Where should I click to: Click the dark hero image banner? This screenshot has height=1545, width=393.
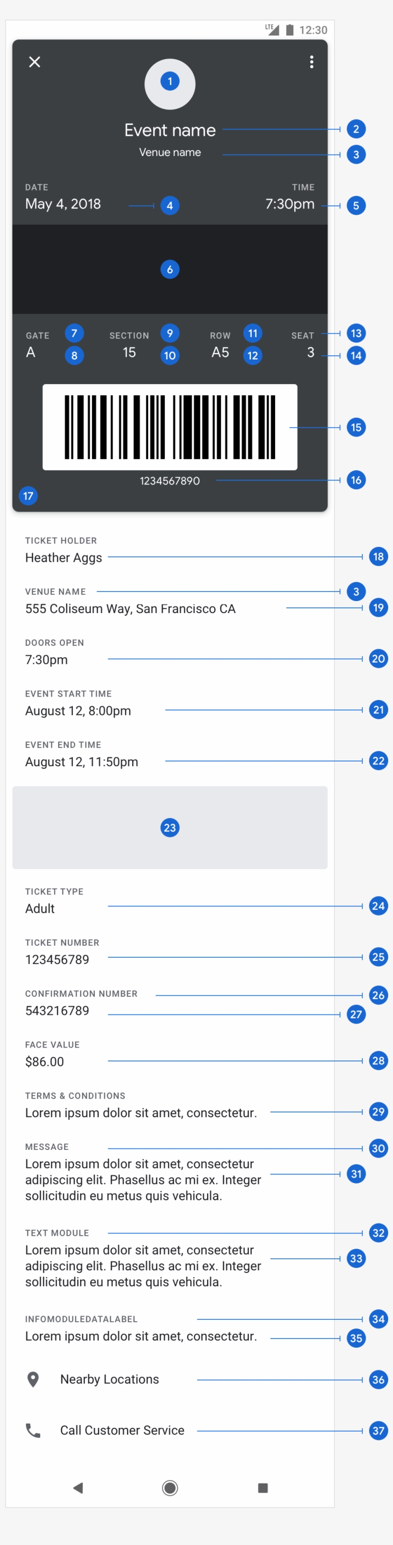click(170, 269)
